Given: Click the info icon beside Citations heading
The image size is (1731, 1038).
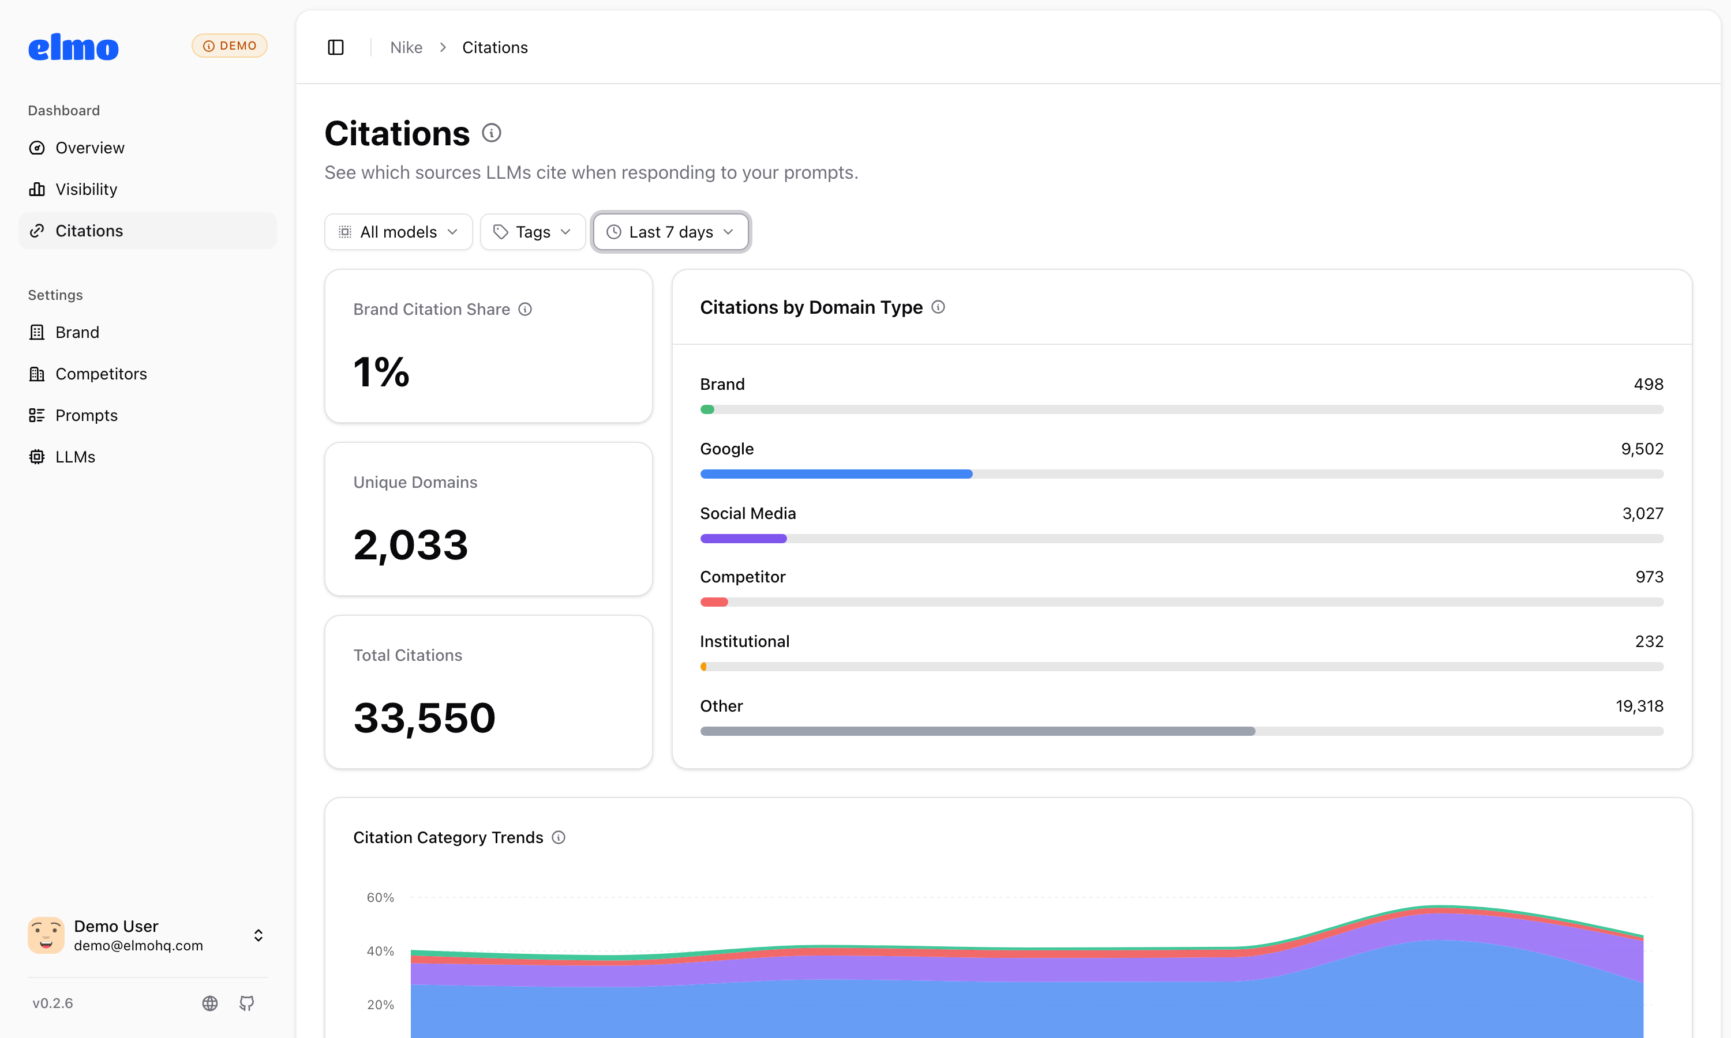Looking at the screenshot, I should point(491,133).
